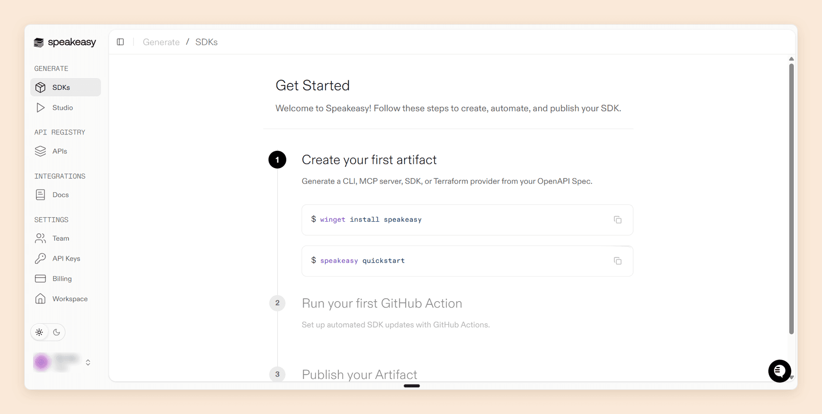Go to APIs in API Registry

click(x=66, y=151)
